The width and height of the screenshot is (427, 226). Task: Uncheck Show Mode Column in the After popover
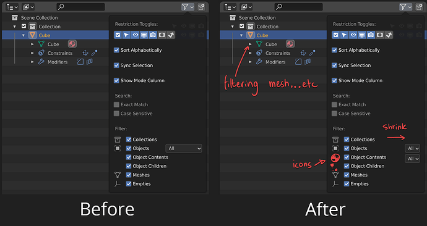click(334, 80)
